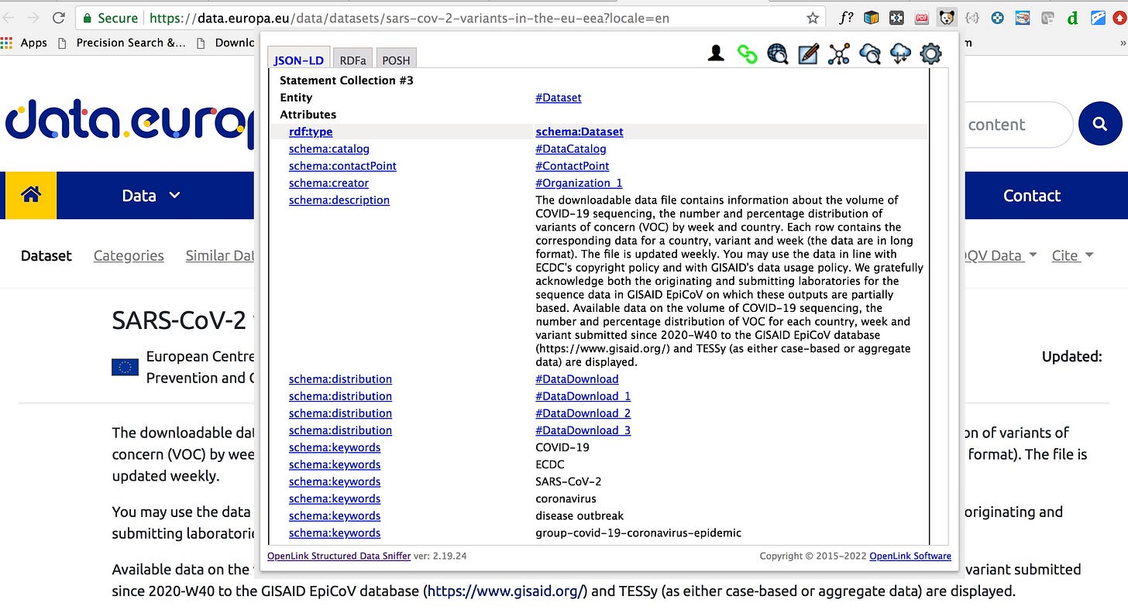Click the pencil edit notepad icon

pyautogui.click(x=808, y=53)
